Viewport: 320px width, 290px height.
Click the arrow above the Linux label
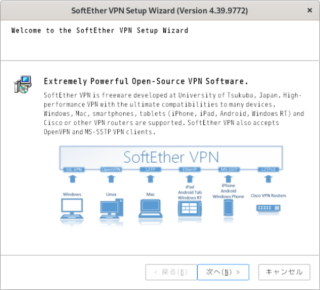(x=111, y=179)
